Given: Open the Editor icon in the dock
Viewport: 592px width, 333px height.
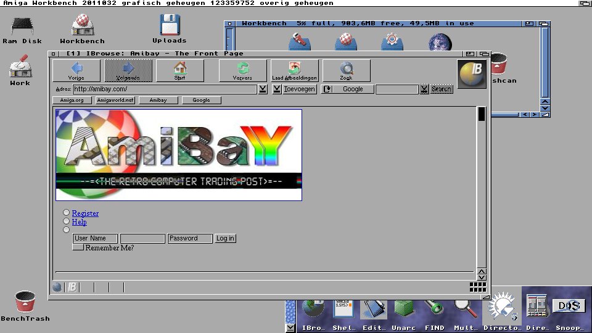Looking at the screenshot, I should tap(374, 315).
